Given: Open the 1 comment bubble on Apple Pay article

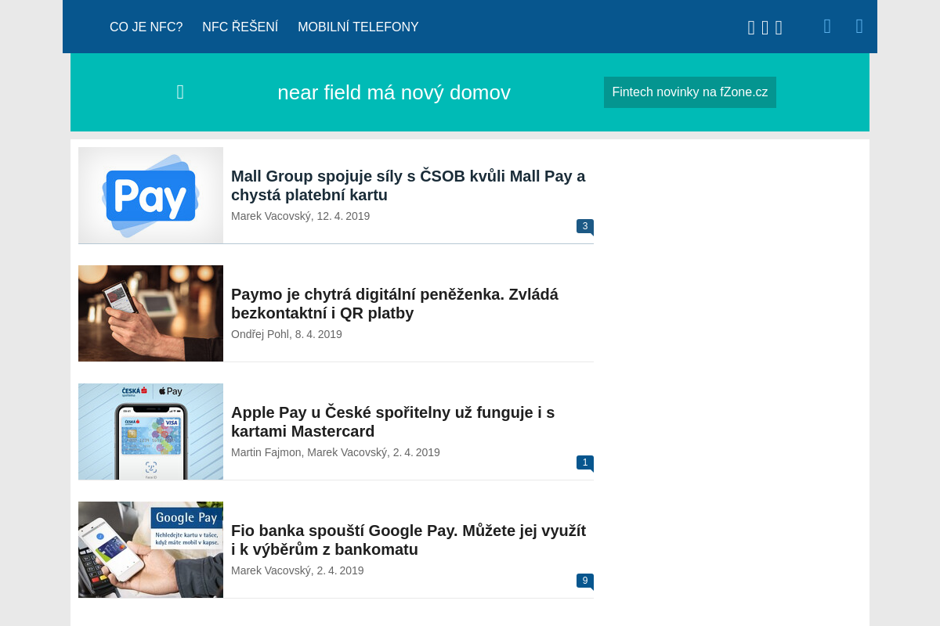Looking at the screenshot, I should click(x=584, y=462).
